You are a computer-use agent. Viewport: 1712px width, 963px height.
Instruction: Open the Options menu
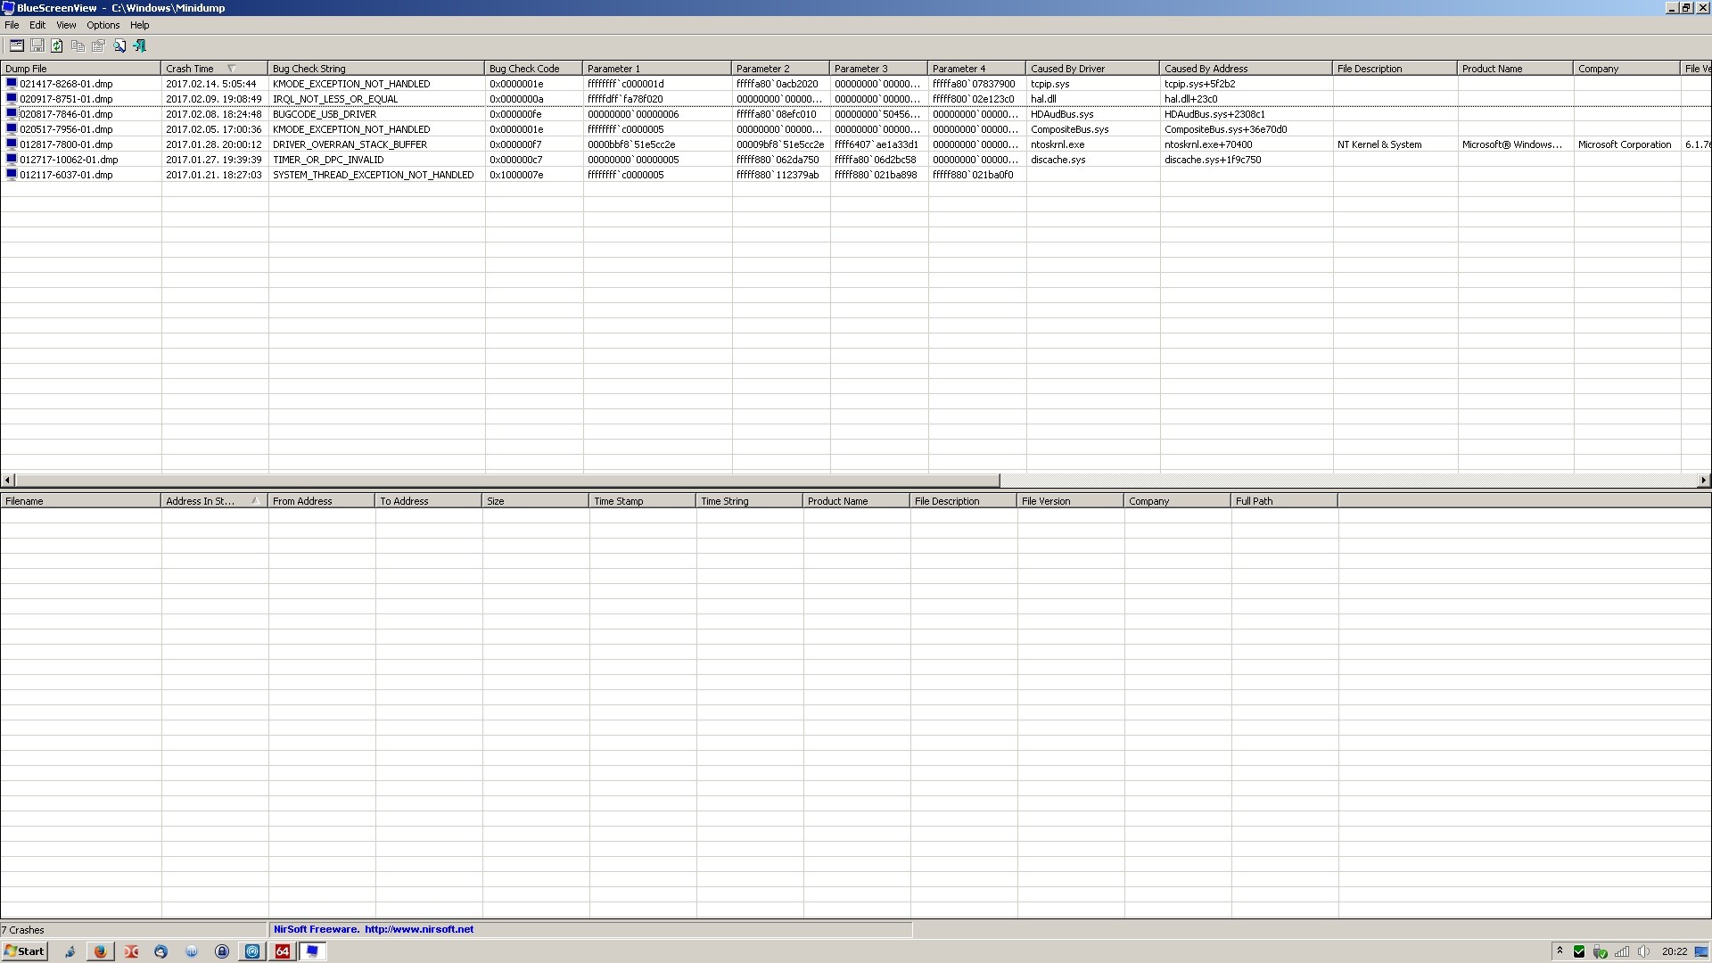(103, 25)
